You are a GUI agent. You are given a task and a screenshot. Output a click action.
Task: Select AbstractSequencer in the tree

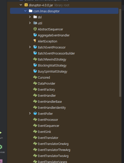[x=50, y=29]
